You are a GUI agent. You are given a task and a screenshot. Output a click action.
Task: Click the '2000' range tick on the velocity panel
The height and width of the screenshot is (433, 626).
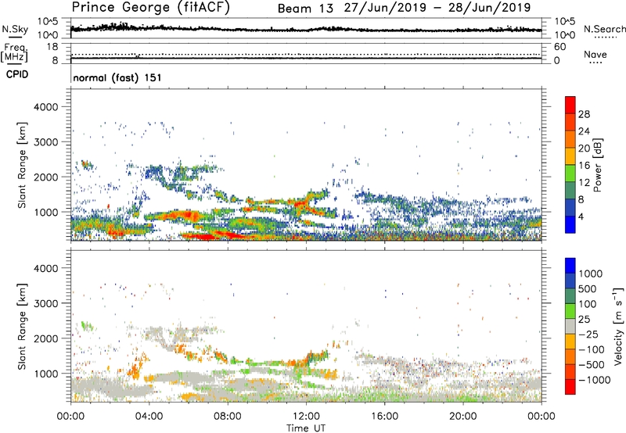(x=45, y=338)
